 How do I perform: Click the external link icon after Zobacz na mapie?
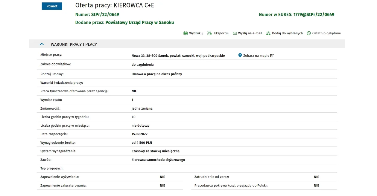tap(272, 56)
